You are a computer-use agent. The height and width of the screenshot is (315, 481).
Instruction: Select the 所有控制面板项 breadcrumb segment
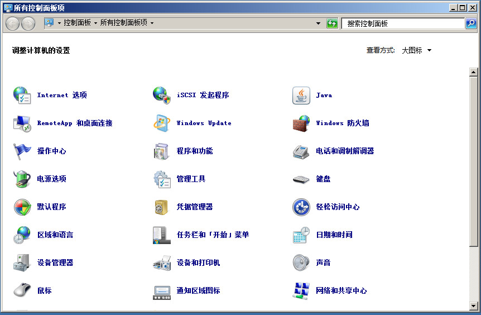point(124,23)
